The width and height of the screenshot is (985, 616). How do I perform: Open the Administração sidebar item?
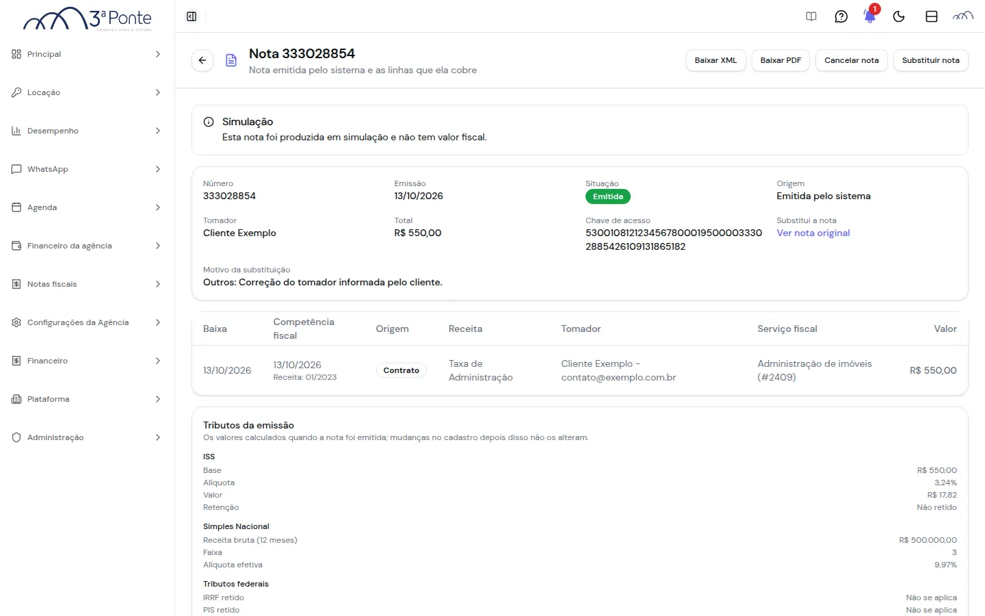(87, 437)
